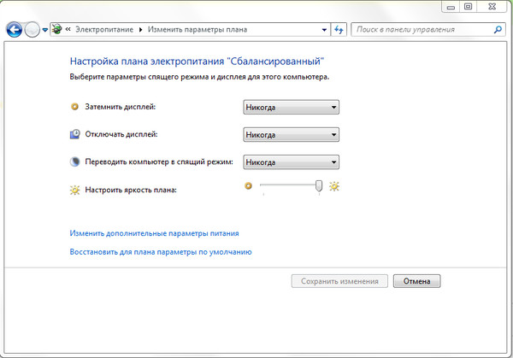
Task: Open the recent pages arrow next to navigation buttons
Action: (x=45, y=30)
